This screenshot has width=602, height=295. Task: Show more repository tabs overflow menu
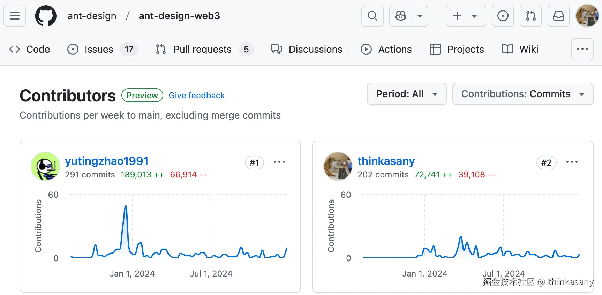(x=582, y=49)
